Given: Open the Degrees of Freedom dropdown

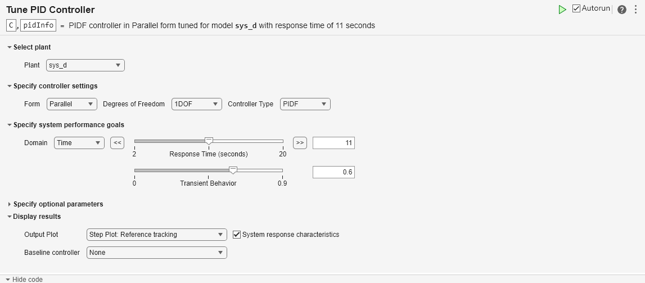Looking at the screenshot, I should (197, 104).
